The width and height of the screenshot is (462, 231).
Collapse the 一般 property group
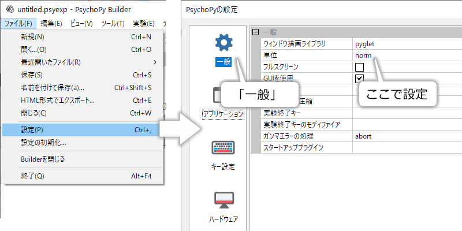[x=256, y=32]
